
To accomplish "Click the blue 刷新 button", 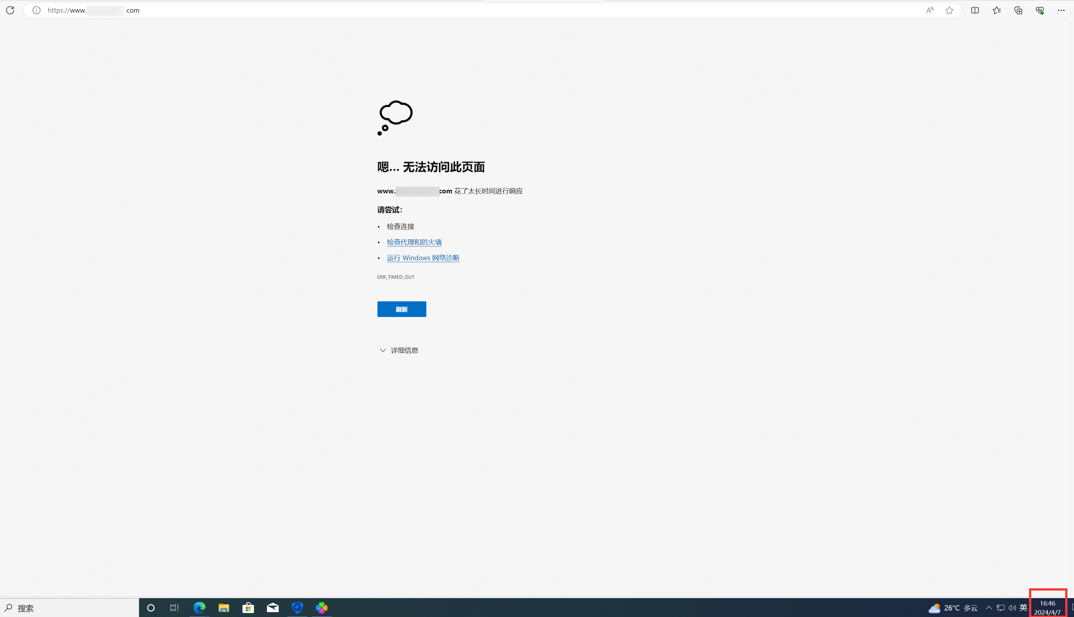I will [402, 309].
